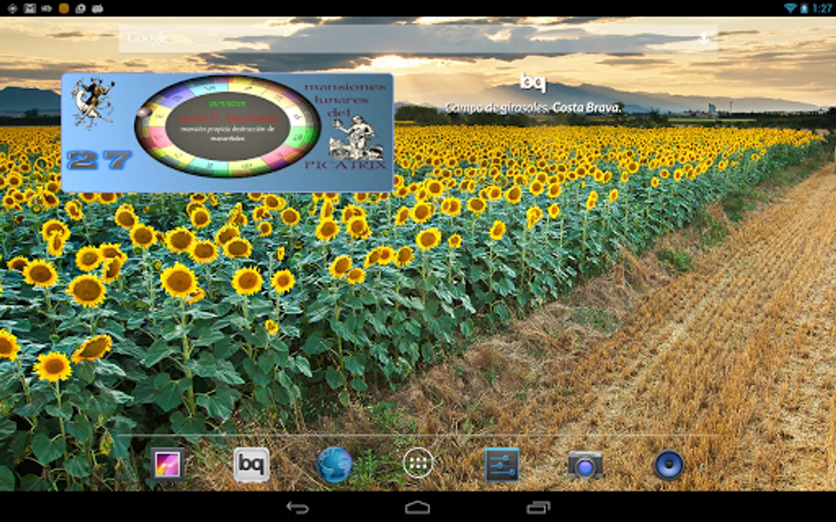Tap the moon marker on the mansions wheel
Viewport: 836px width, 522px height.
point(143,112)
